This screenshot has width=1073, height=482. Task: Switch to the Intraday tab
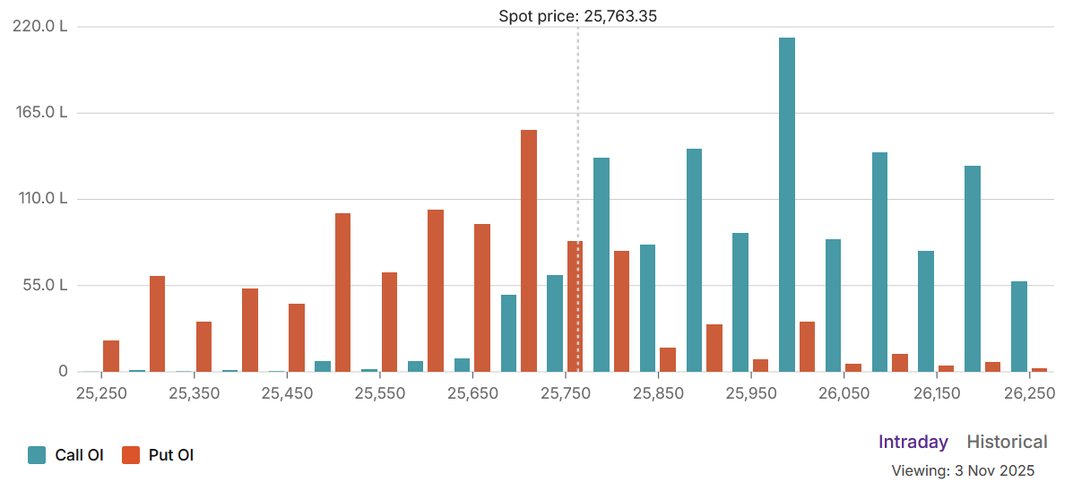(913, 442)
